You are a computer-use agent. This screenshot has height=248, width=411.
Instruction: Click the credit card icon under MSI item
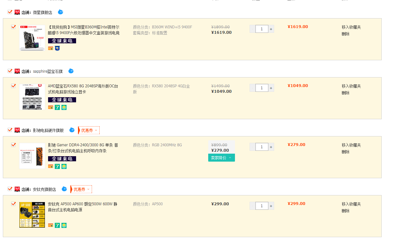[51, 48]
